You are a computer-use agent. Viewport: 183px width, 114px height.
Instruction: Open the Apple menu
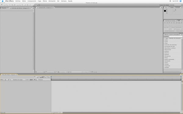click(x=2, y=1)
